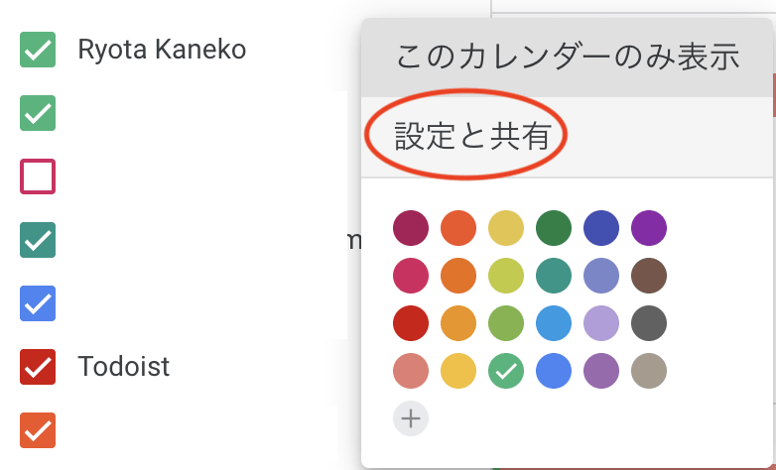Select このカレンダーのみ表示 menu item
Viewport: 776px width, 470px height.
[568, 58]
